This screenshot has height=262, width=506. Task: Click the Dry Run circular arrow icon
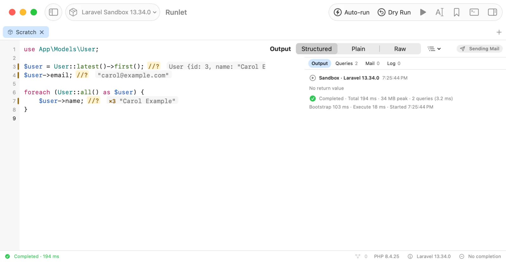click(x=381, y=12)
